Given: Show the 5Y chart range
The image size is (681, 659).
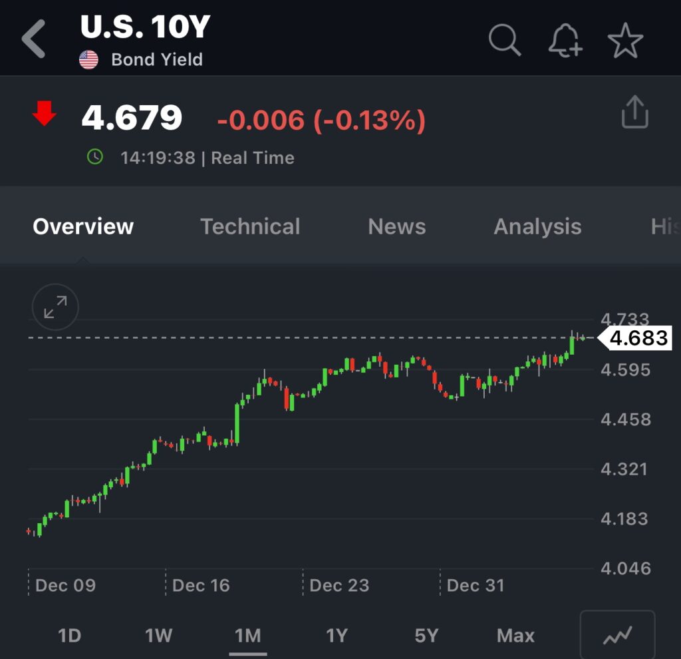Looking at the screenshot, I should pyautogui.click(x=426, y=636).
